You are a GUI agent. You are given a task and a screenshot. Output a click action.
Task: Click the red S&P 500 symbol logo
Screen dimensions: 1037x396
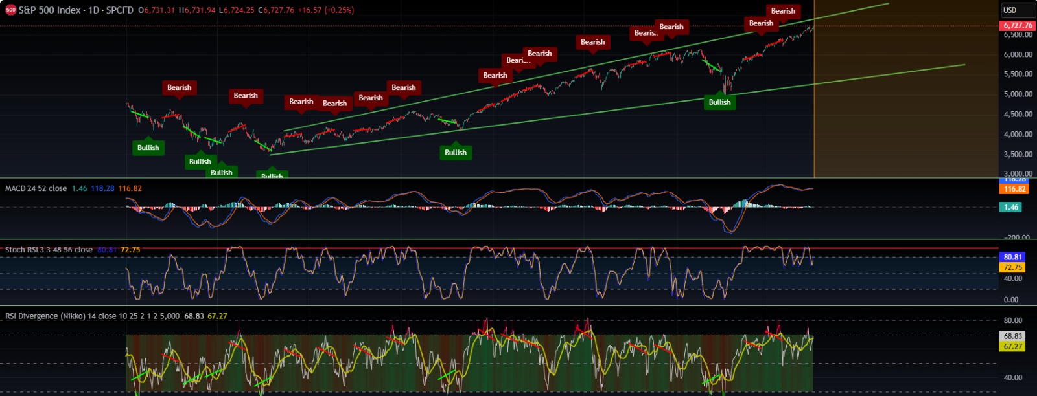[x=10, y=10]
